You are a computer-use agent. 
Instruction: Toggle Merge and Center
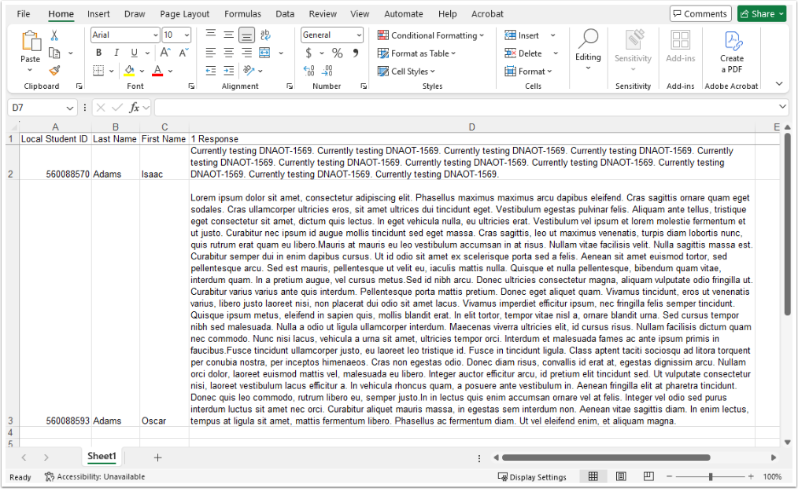(x=264, y=53)
